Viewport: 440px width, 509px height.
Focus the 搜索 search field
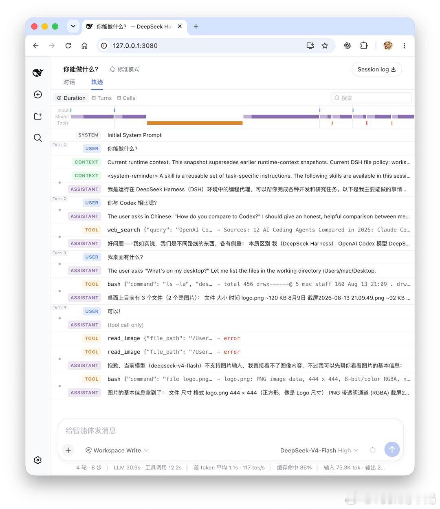(x=372, y=98)
